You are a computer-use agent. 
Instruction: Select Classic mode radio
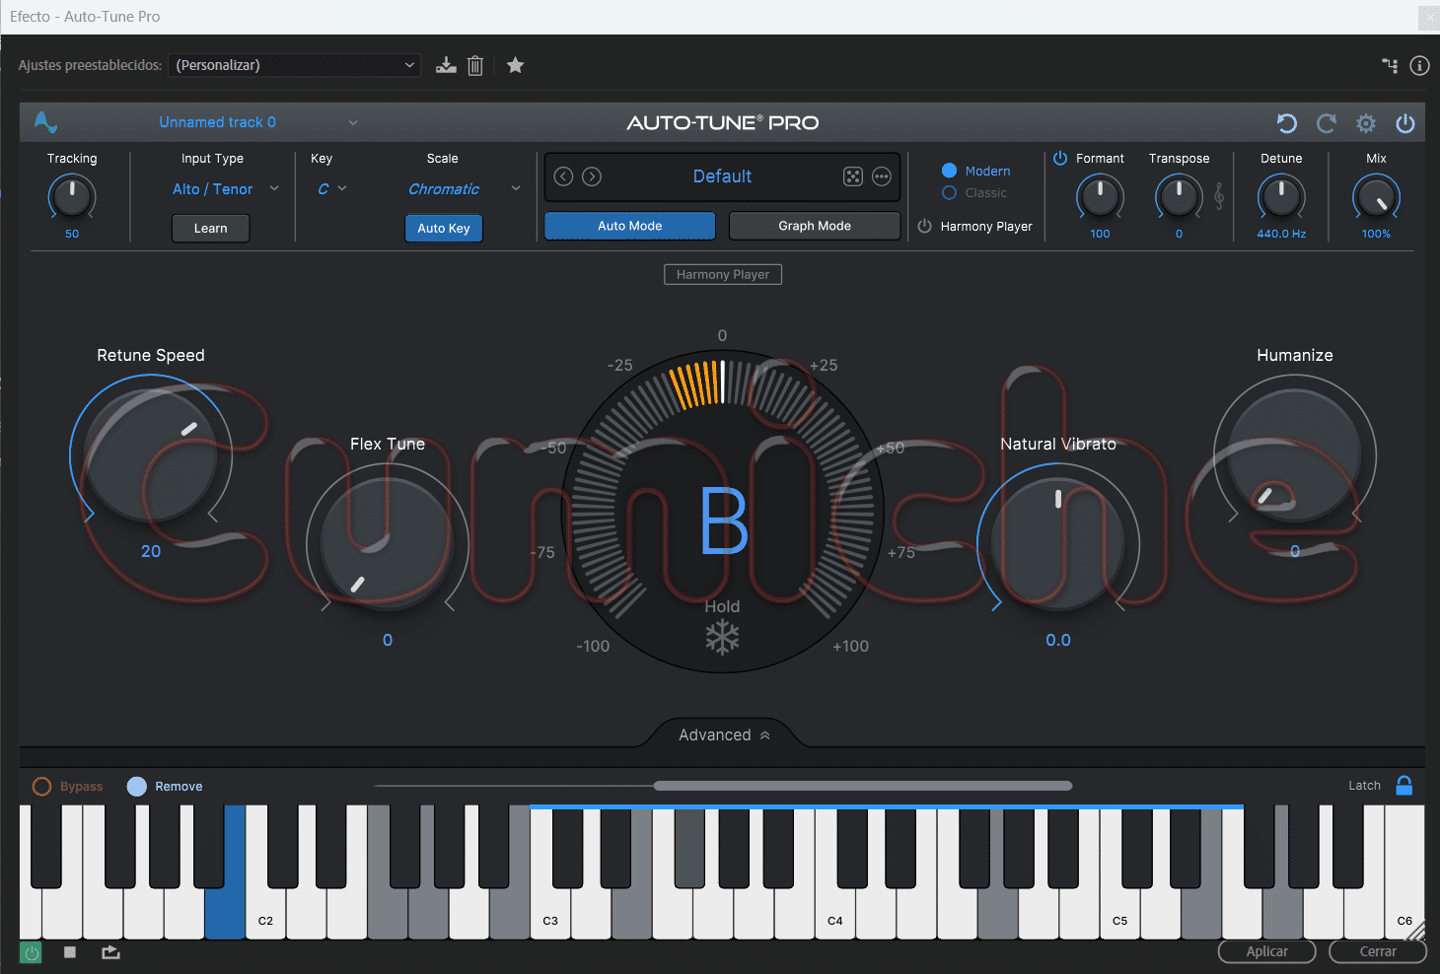950,193
